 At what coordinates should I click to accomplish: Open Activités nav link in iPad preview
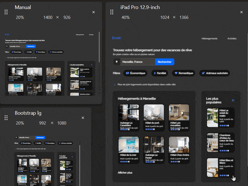[x=232, y=38]
